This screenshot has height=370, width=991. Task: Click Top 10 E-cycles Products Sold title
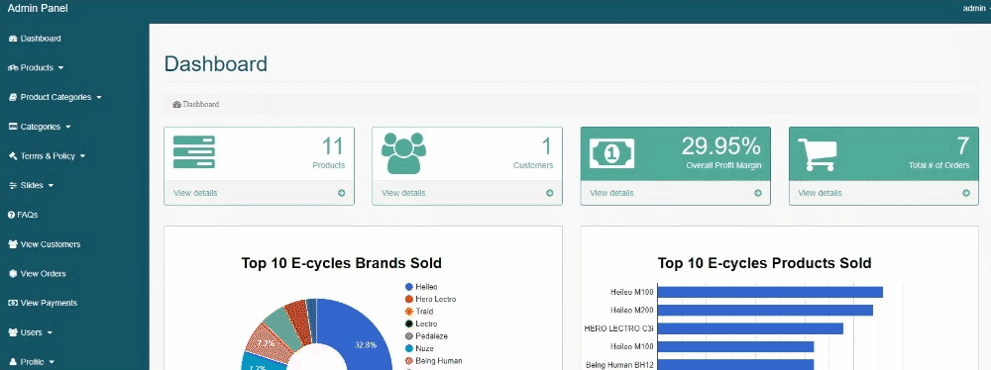[764, 263]
